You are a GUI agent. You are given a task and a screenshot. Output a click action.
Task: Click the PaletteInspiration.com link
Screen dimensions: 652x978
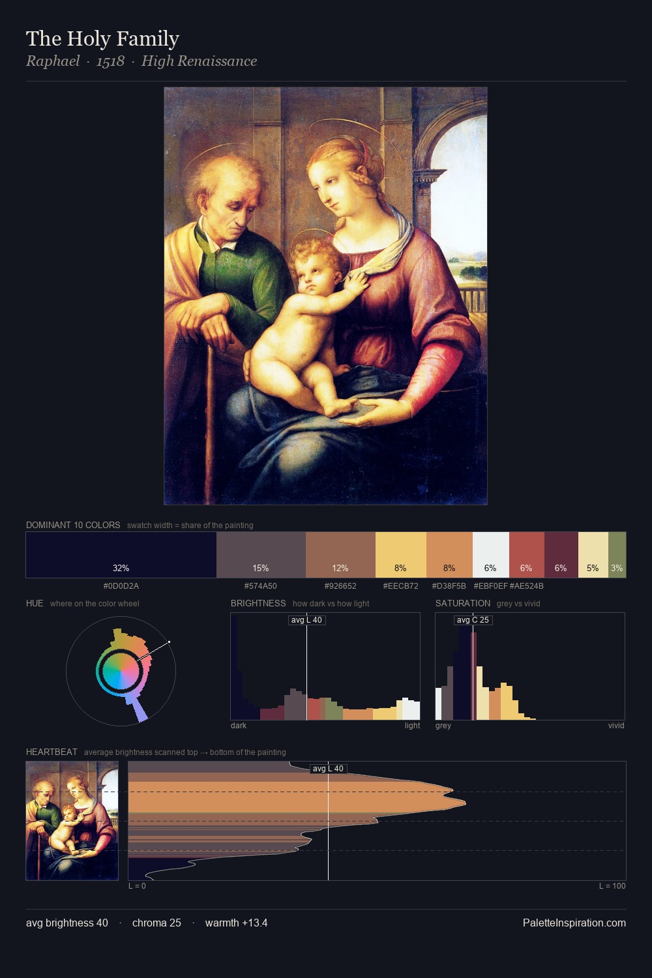click(x=574, y=923)
